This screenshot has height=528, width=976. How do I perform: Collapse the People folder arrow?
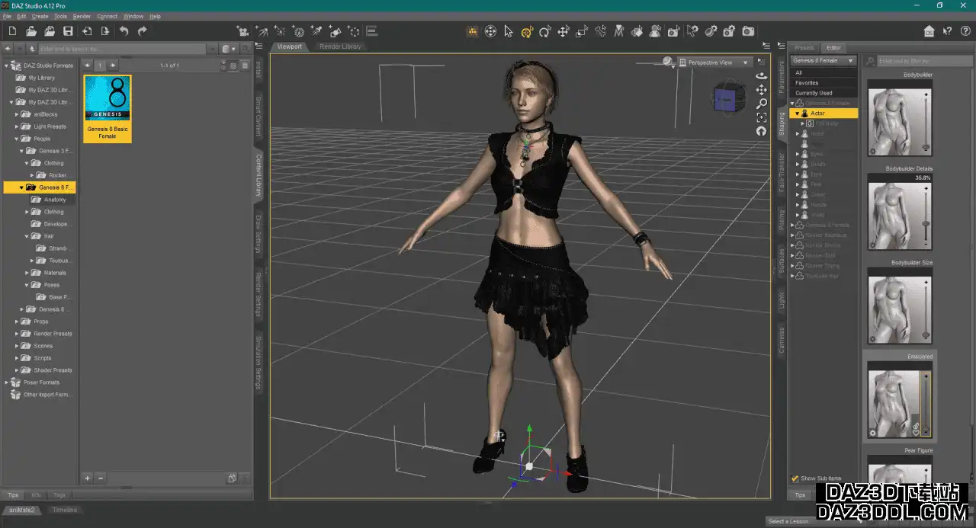pos(17,139)
